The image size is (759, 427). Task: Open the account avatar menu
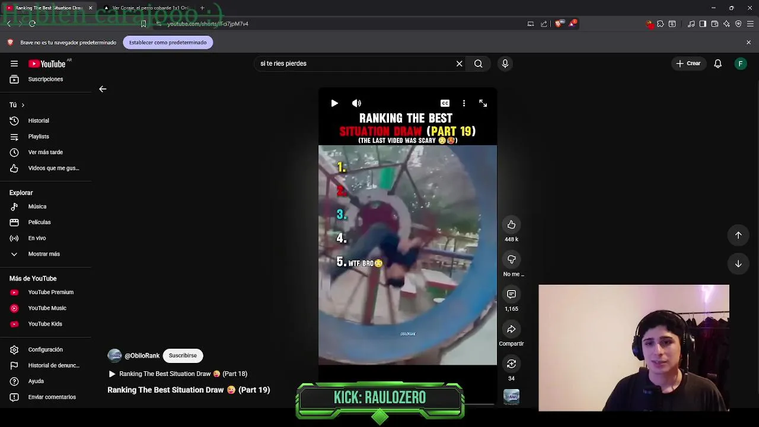(740, 63)
